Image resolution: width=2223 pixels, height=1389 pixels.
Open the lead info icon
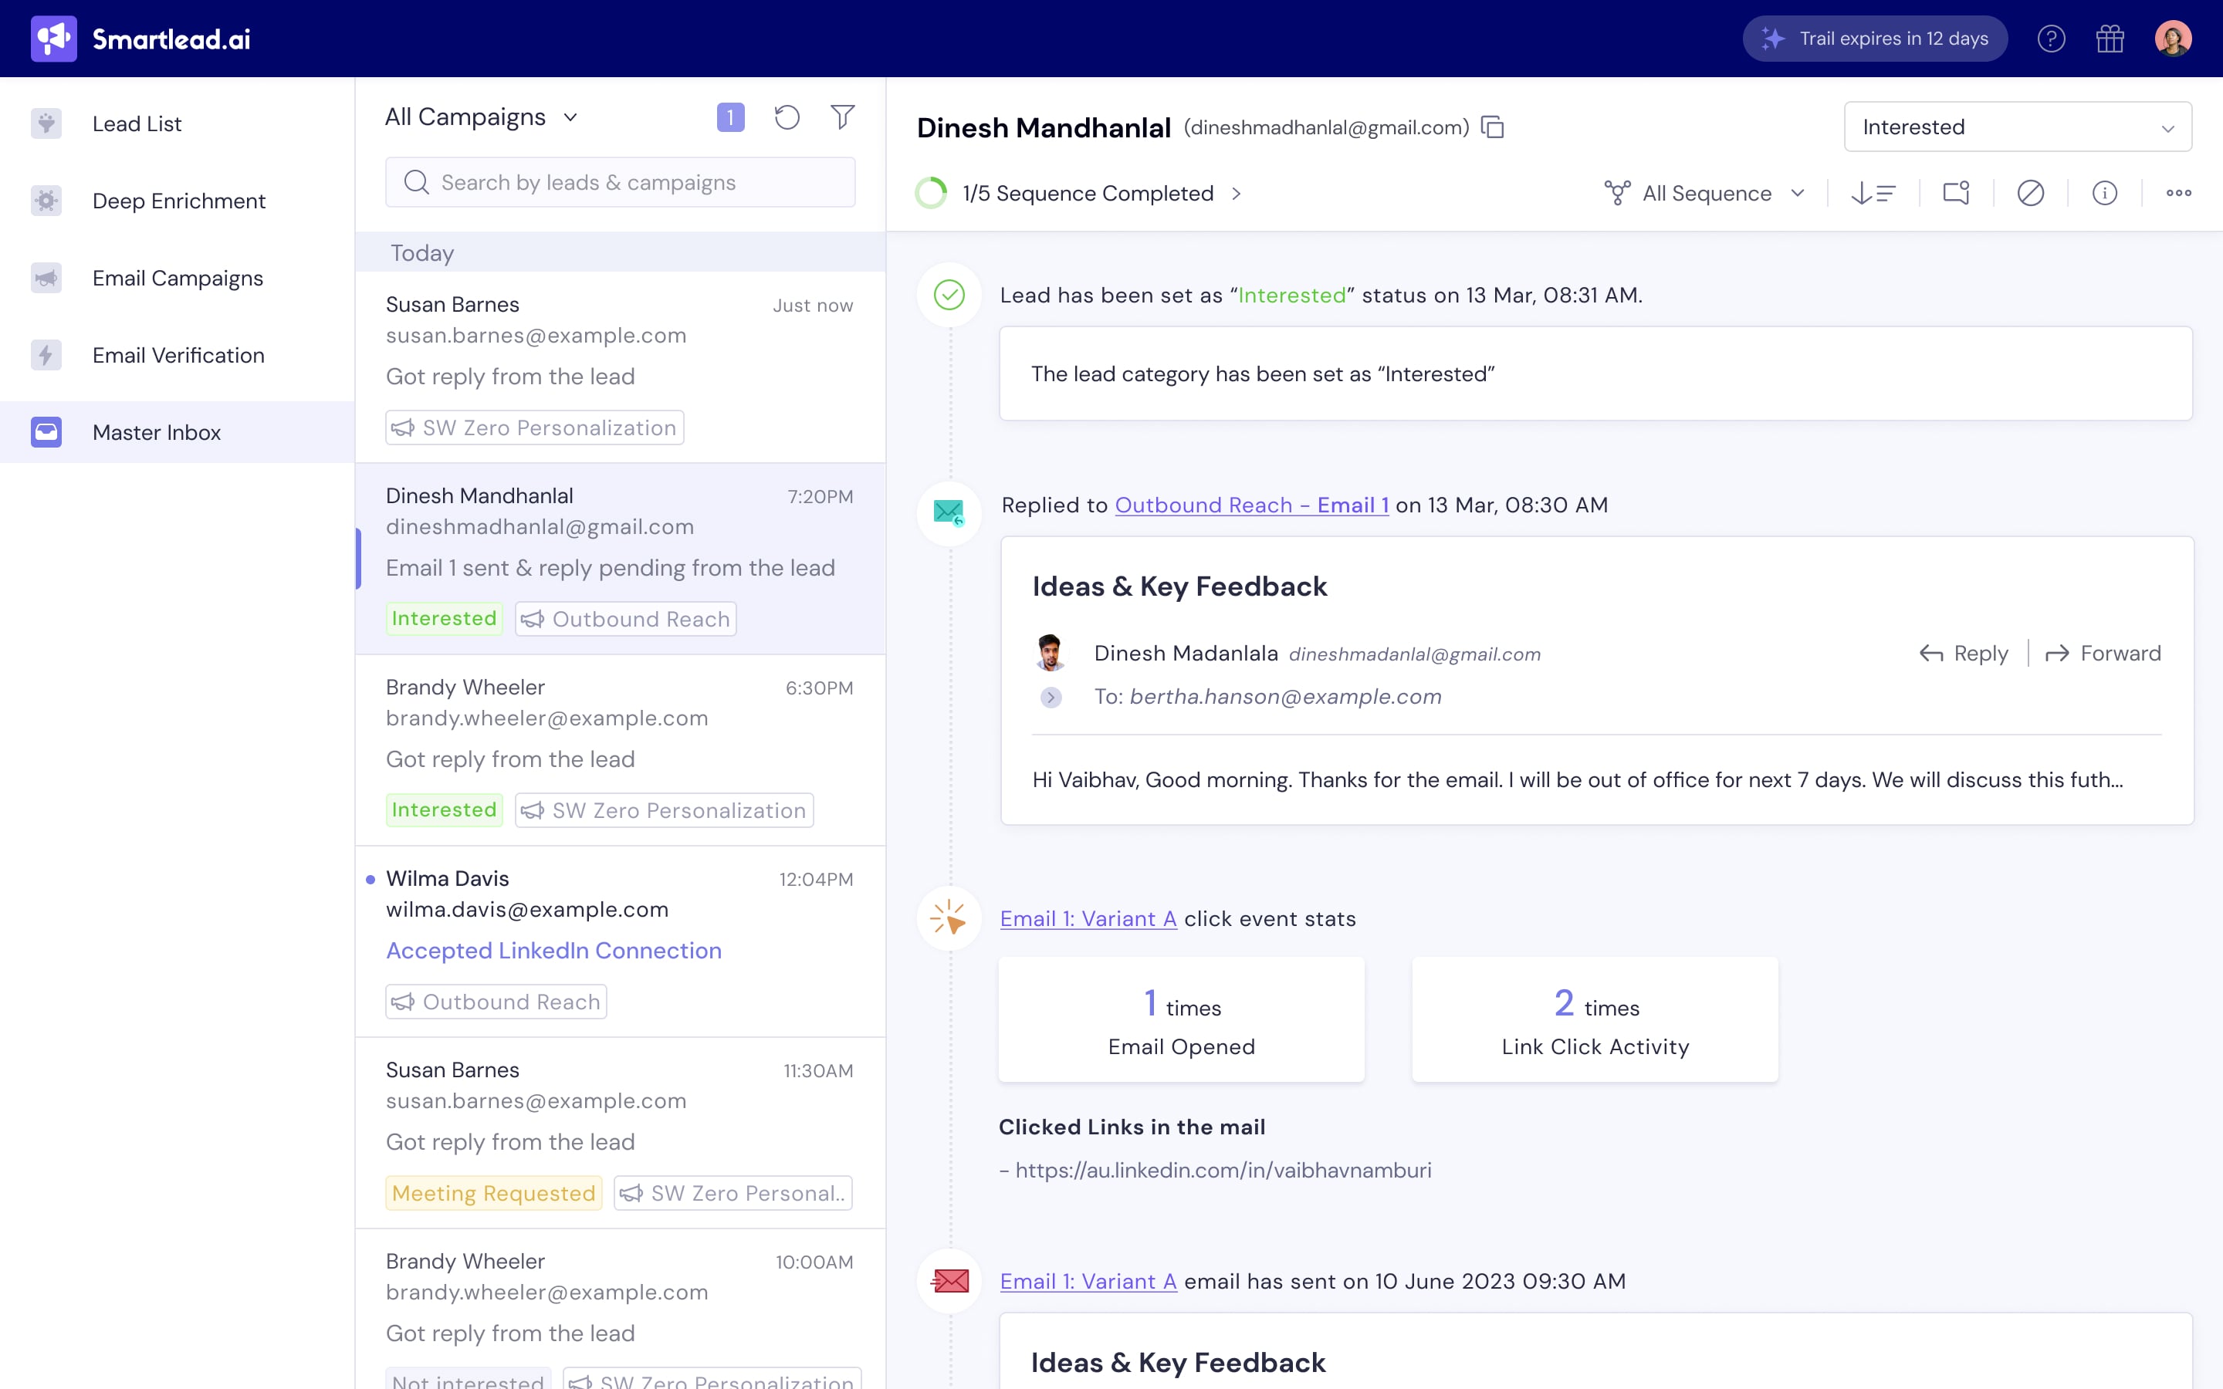2104,194
